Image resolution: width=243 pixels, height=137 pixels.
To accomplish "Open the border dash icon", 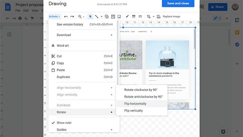I will tap(140, 16).
